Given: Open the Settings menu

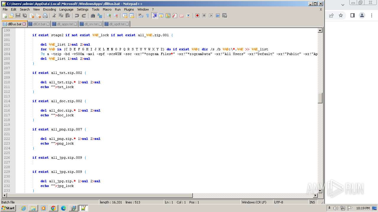Looking at the screenshot, I should click(83, 9).
